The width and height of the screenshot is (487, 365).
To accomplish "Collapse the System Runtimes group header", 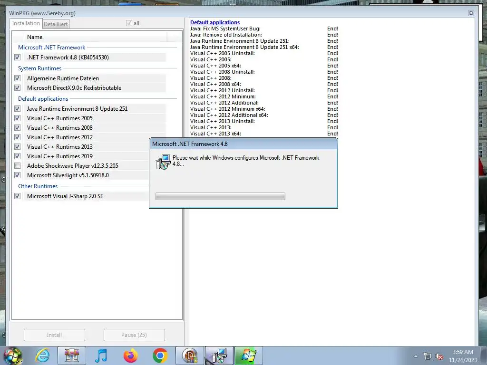I will (40, 68).
